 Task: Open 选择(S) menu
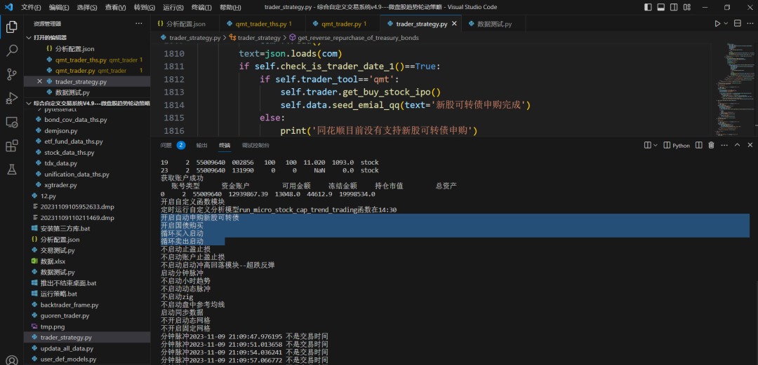pos(87,7)
